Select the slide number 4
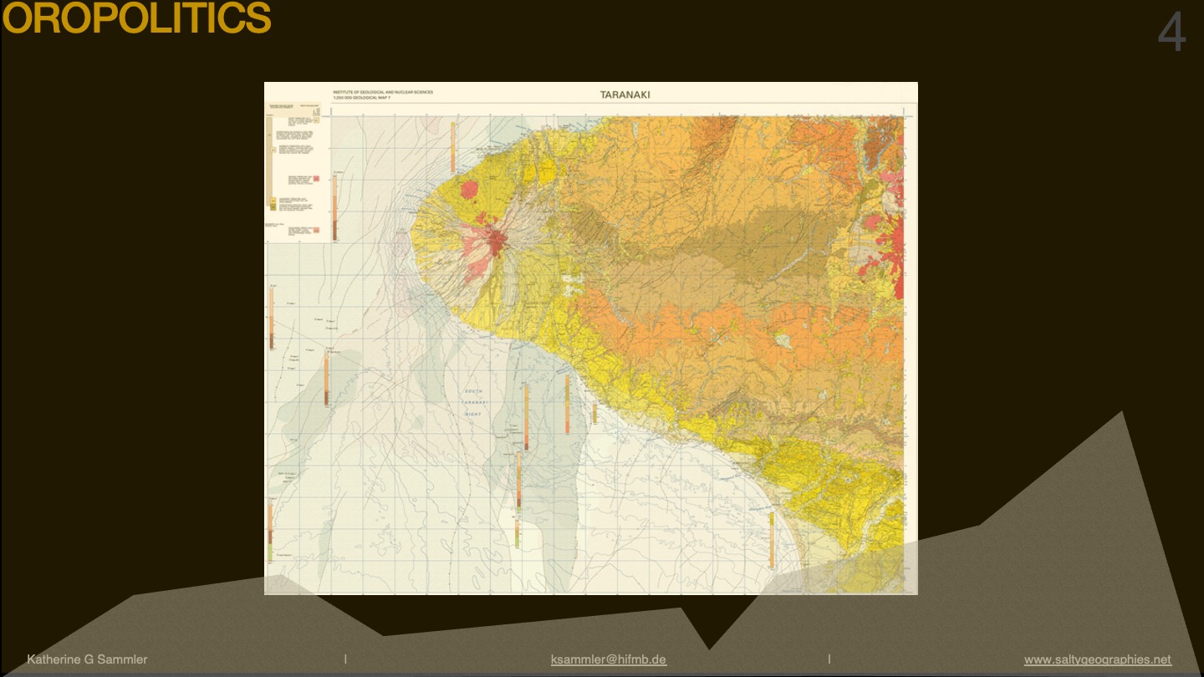This screenshot has height=677, width=1204. (x=1171, y=33)
